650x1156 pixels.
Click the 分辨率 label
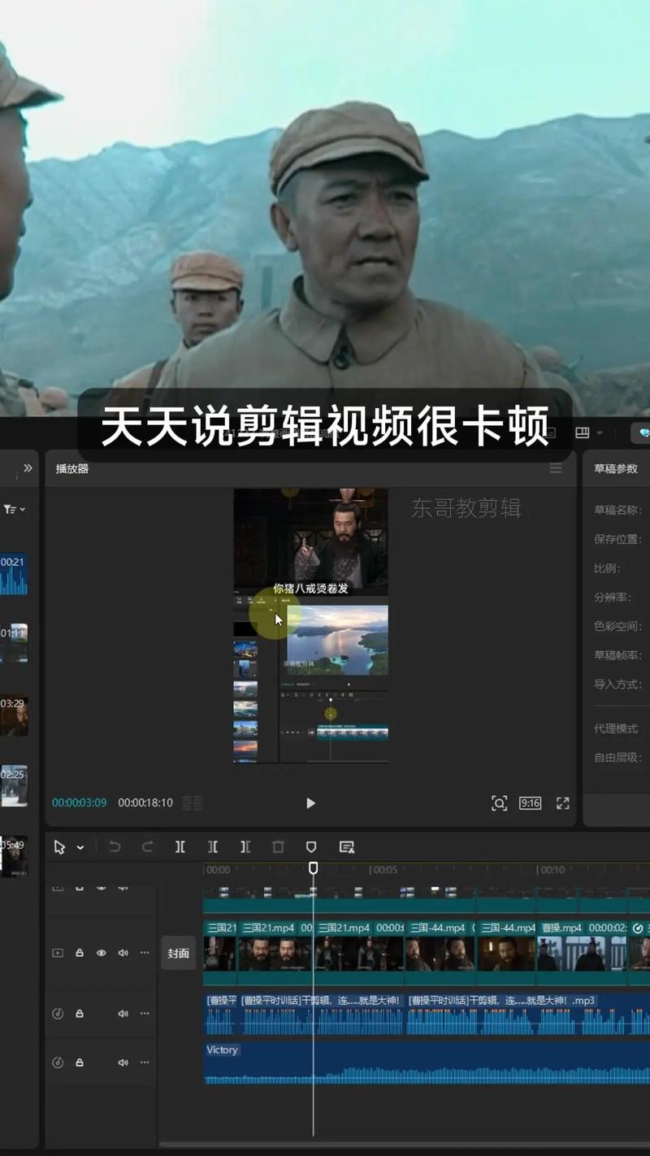612,598
